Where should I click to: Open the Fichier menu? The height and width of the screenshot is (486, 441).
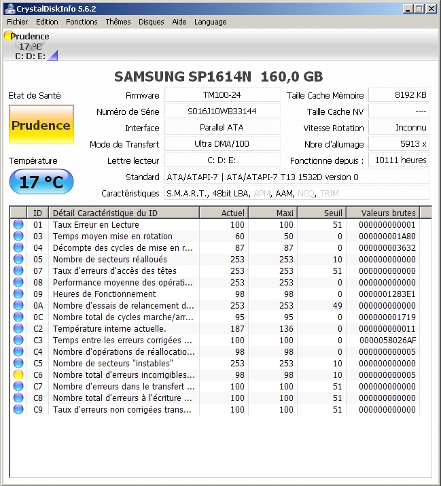pyautogui.click(x=18, y=22)
